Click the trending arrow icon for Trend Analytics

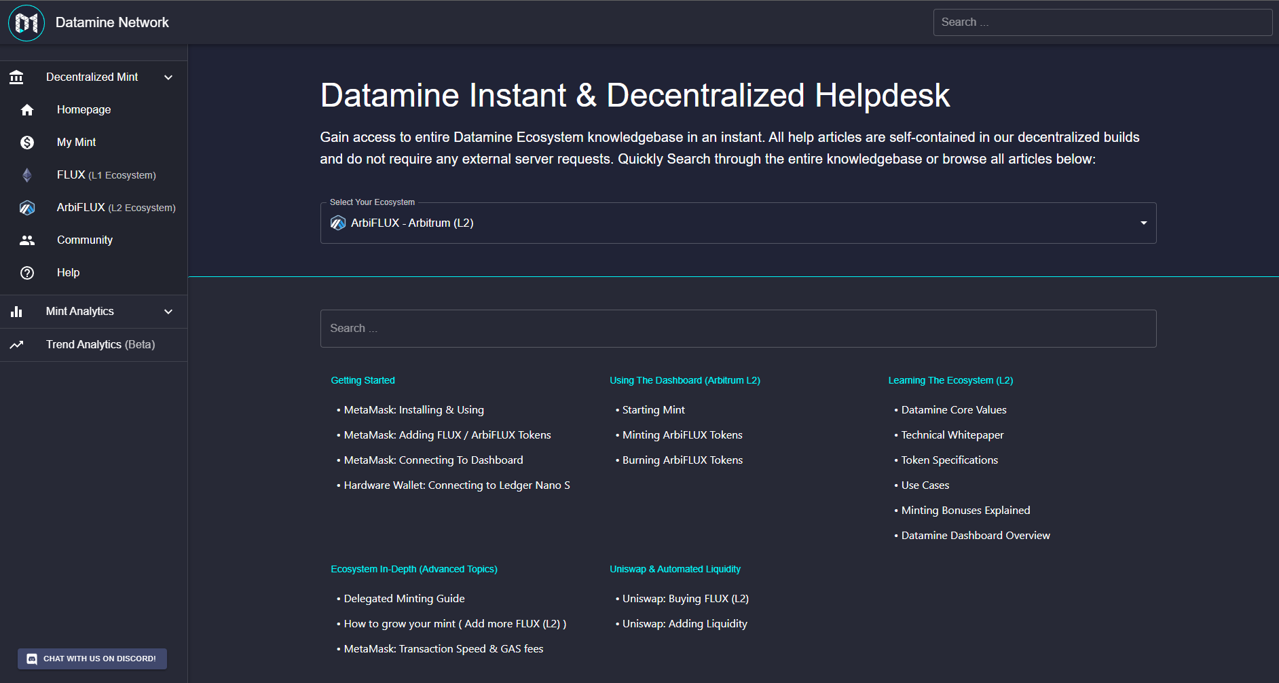16,345
